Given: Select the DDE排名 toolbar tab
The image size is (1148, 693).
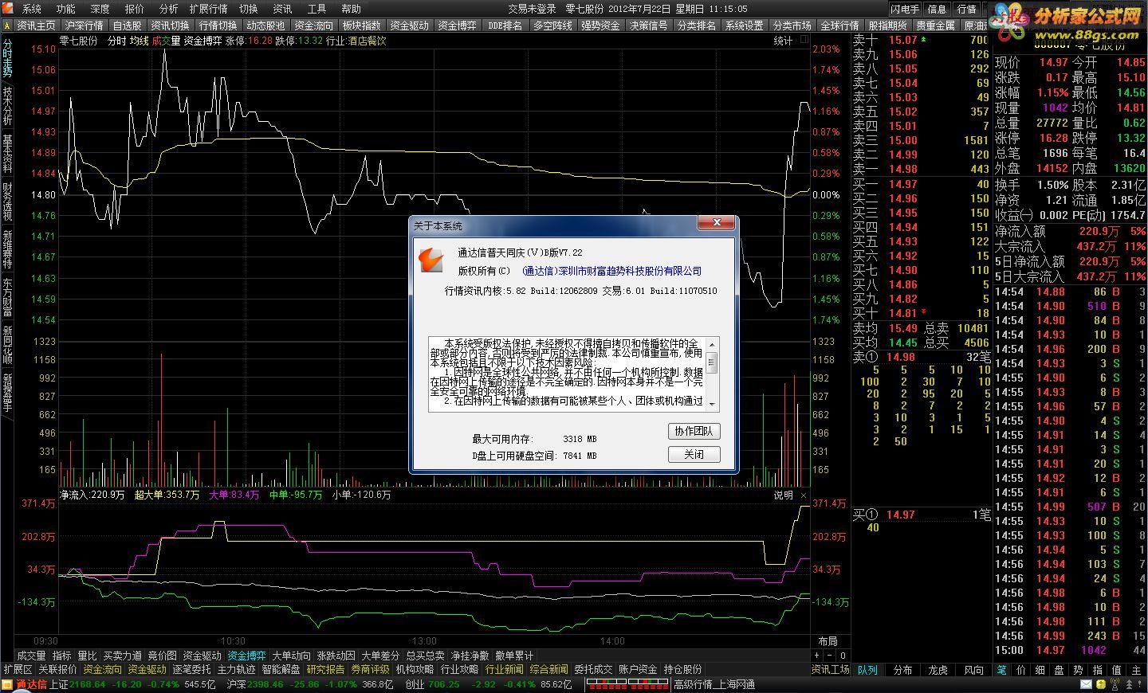Looking at the screenshot, I should tap(505, 25).
